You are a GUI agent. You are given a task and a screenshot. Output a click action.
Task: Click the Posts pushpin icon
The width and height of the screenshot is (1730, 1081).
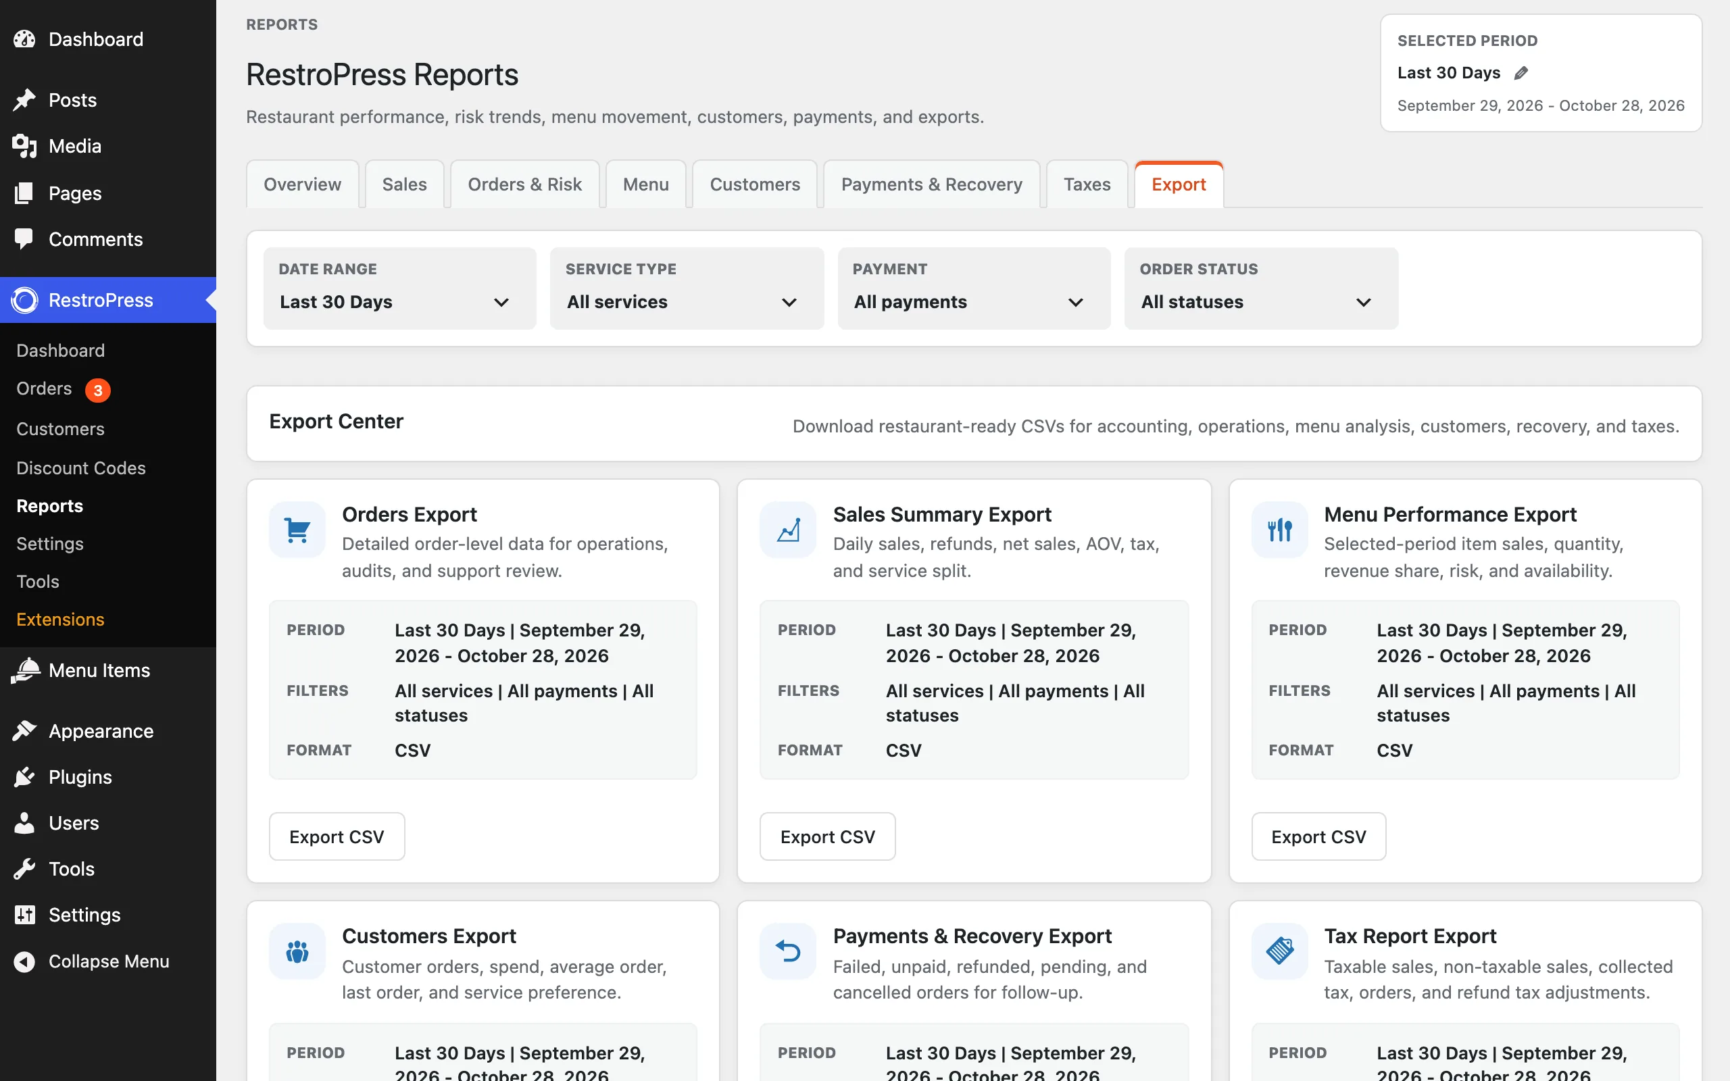24,100
